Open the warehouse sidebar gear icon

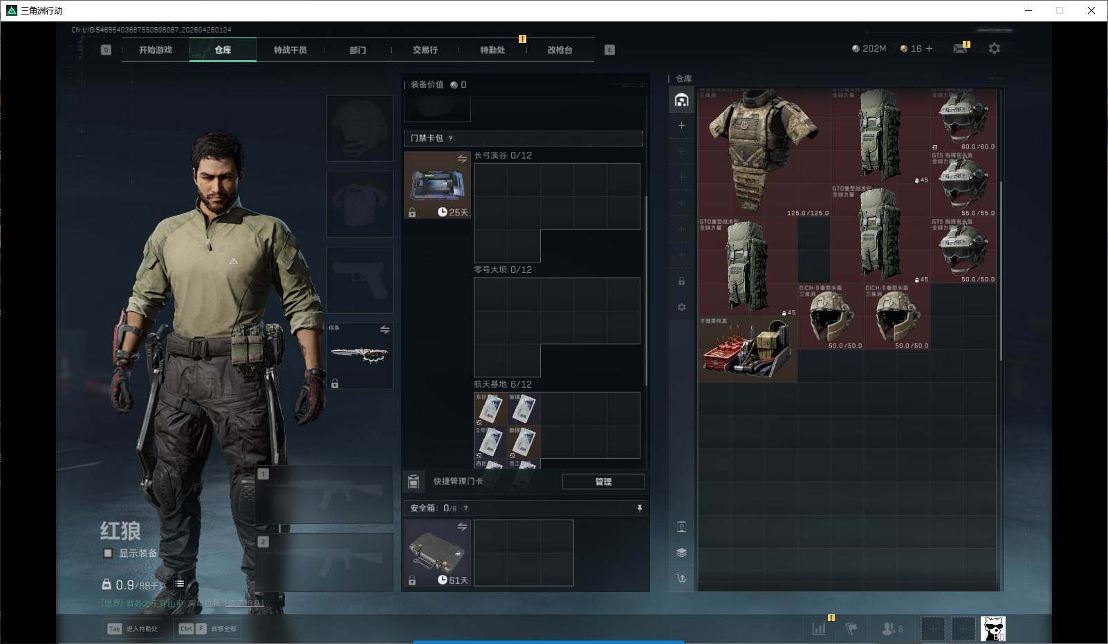point(682,307)
